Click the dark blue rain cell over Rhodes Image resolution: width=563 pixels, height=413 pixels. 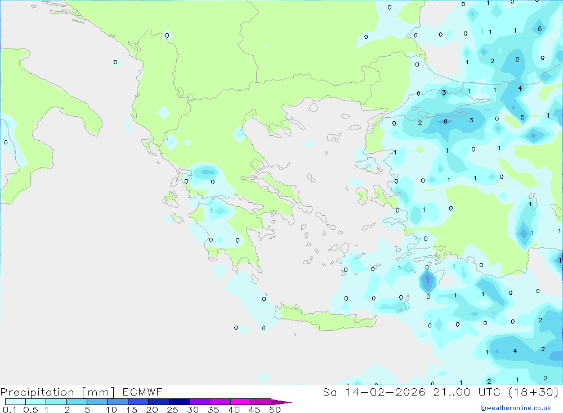pos(427,281)
